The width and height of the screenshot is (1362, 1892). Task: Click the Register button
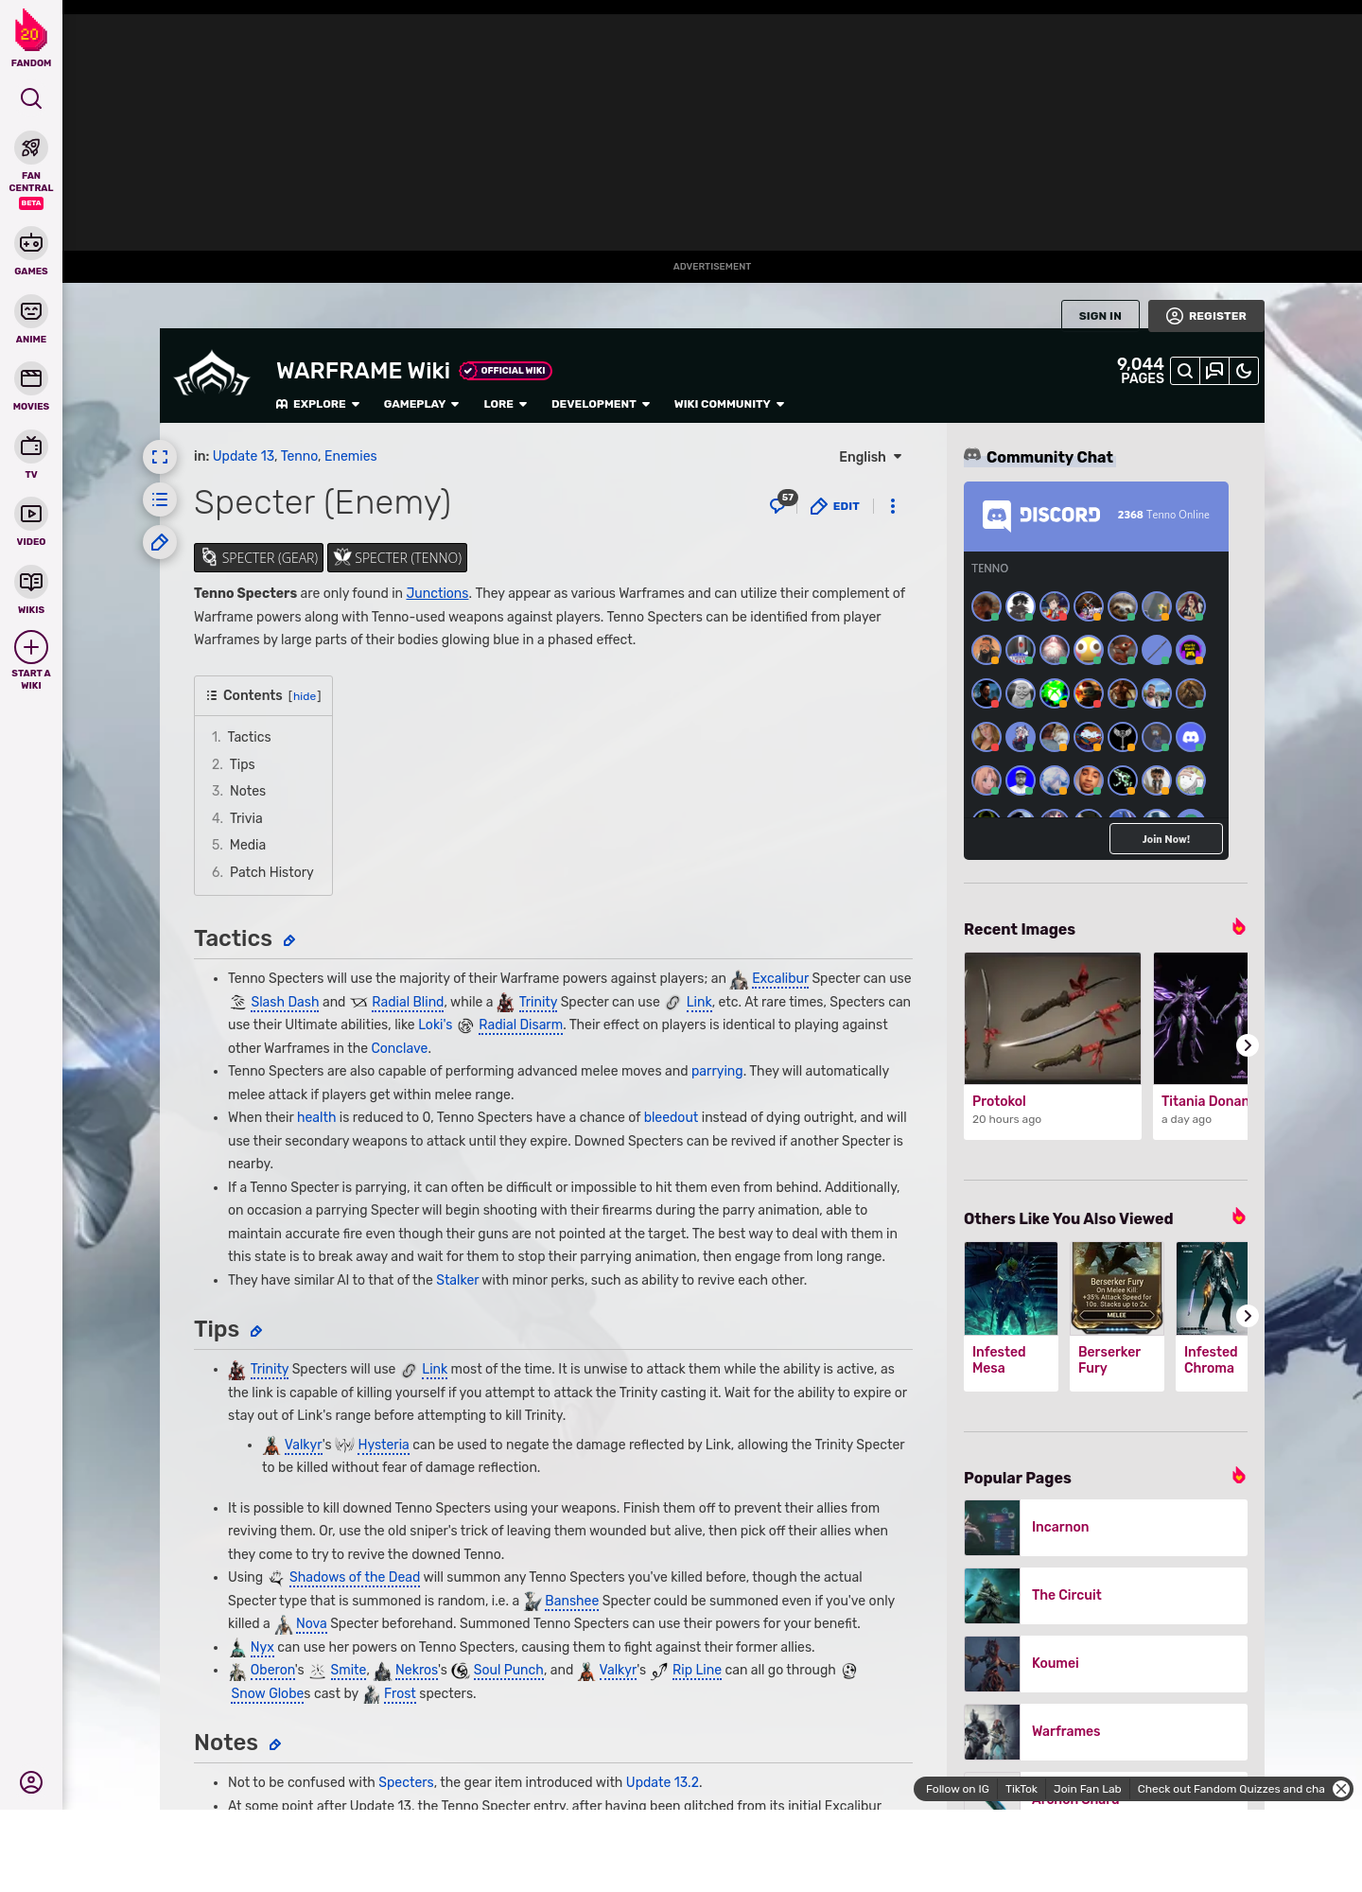(x=1206, y=316)
